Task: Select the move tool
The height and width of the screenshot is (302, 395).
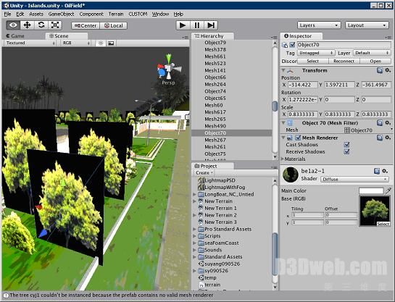Action: click(27, 25)
